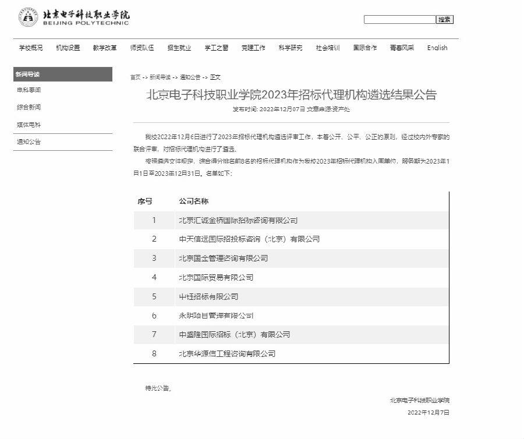Open the 学工之窗 menu
Image resolution: width=524 pixels, height=439 pixels.
coord(216,48)
